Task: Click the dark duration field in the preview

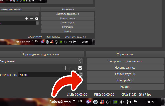Action: (x=18, y=23)
